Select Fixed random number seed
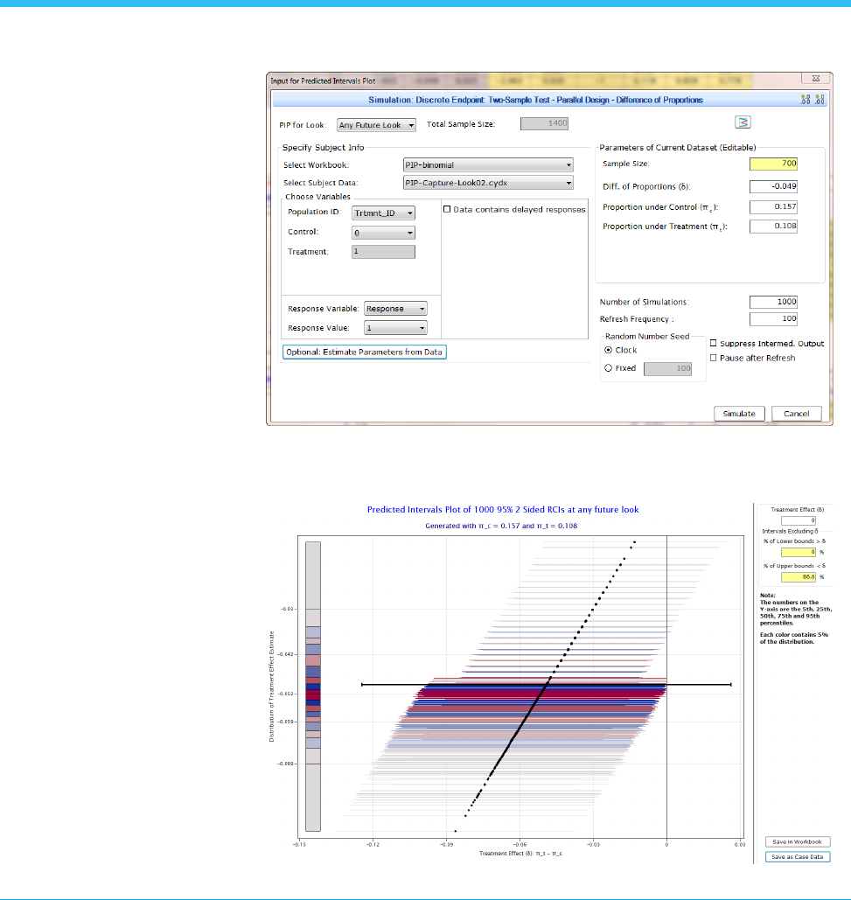The image size is (851, 900). coord(608,368)
